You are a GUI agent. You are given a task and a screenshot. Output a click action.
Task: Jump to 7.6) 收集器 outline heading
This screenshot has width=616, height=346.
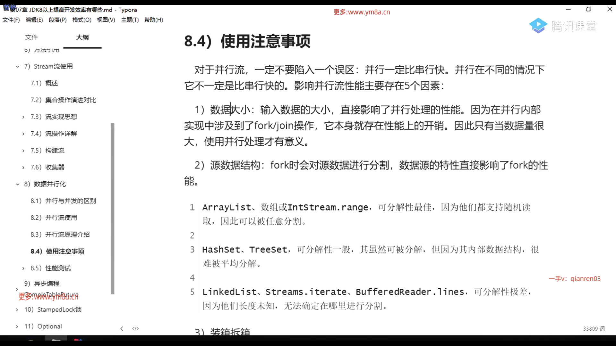coord(47,167)
